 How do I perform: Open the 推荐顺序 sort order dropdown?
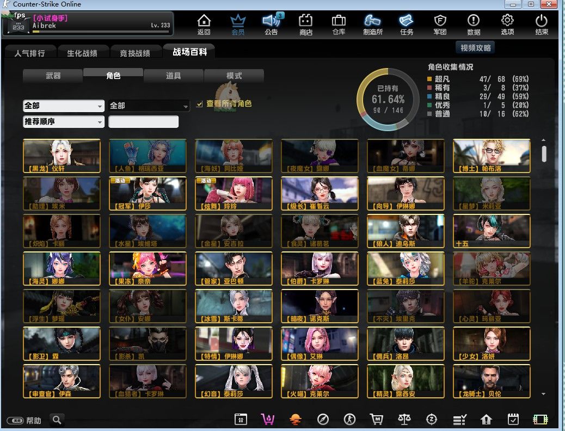coord(63,121)
